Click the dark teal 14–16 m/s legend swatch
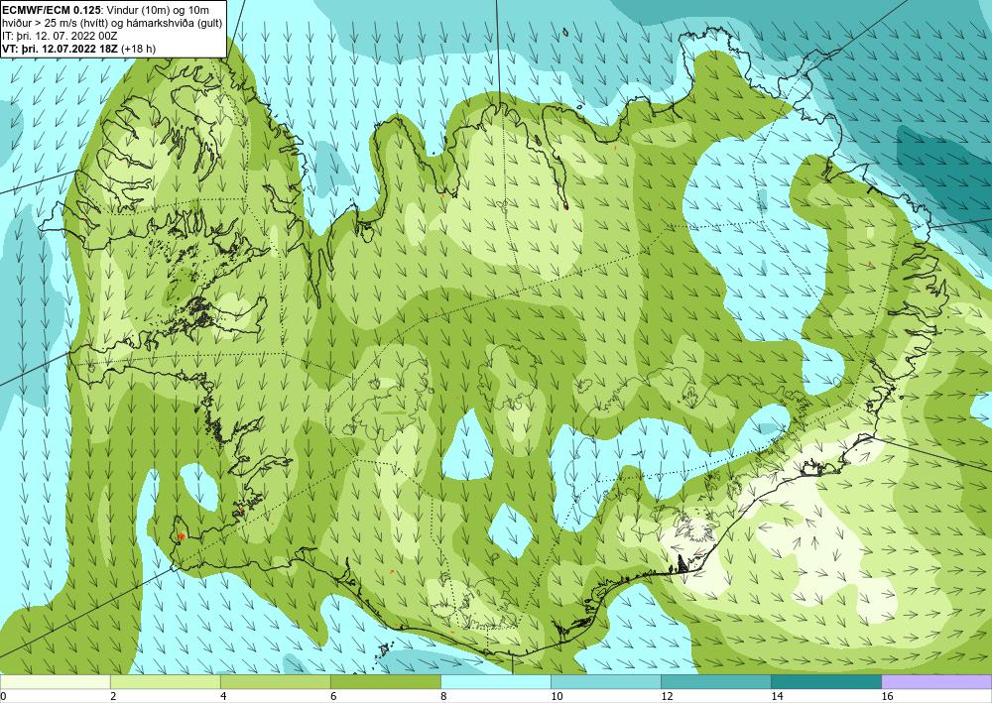The height and width of the screenshot is (703, 992). coord(825,682)
